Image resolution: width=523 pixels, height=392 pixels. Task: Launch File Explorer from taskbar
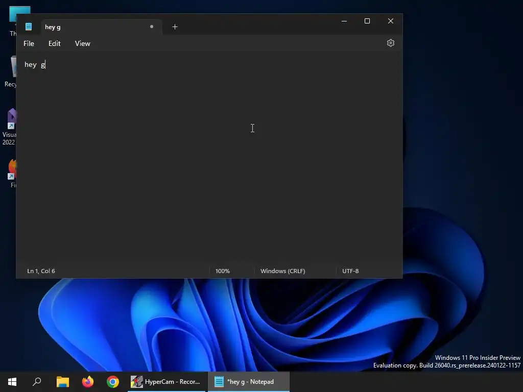(62, 382)
